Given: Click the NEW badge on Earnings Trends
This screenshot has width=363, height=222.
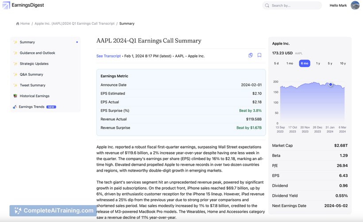Looking at the screenshot, I should pos(51,107).
